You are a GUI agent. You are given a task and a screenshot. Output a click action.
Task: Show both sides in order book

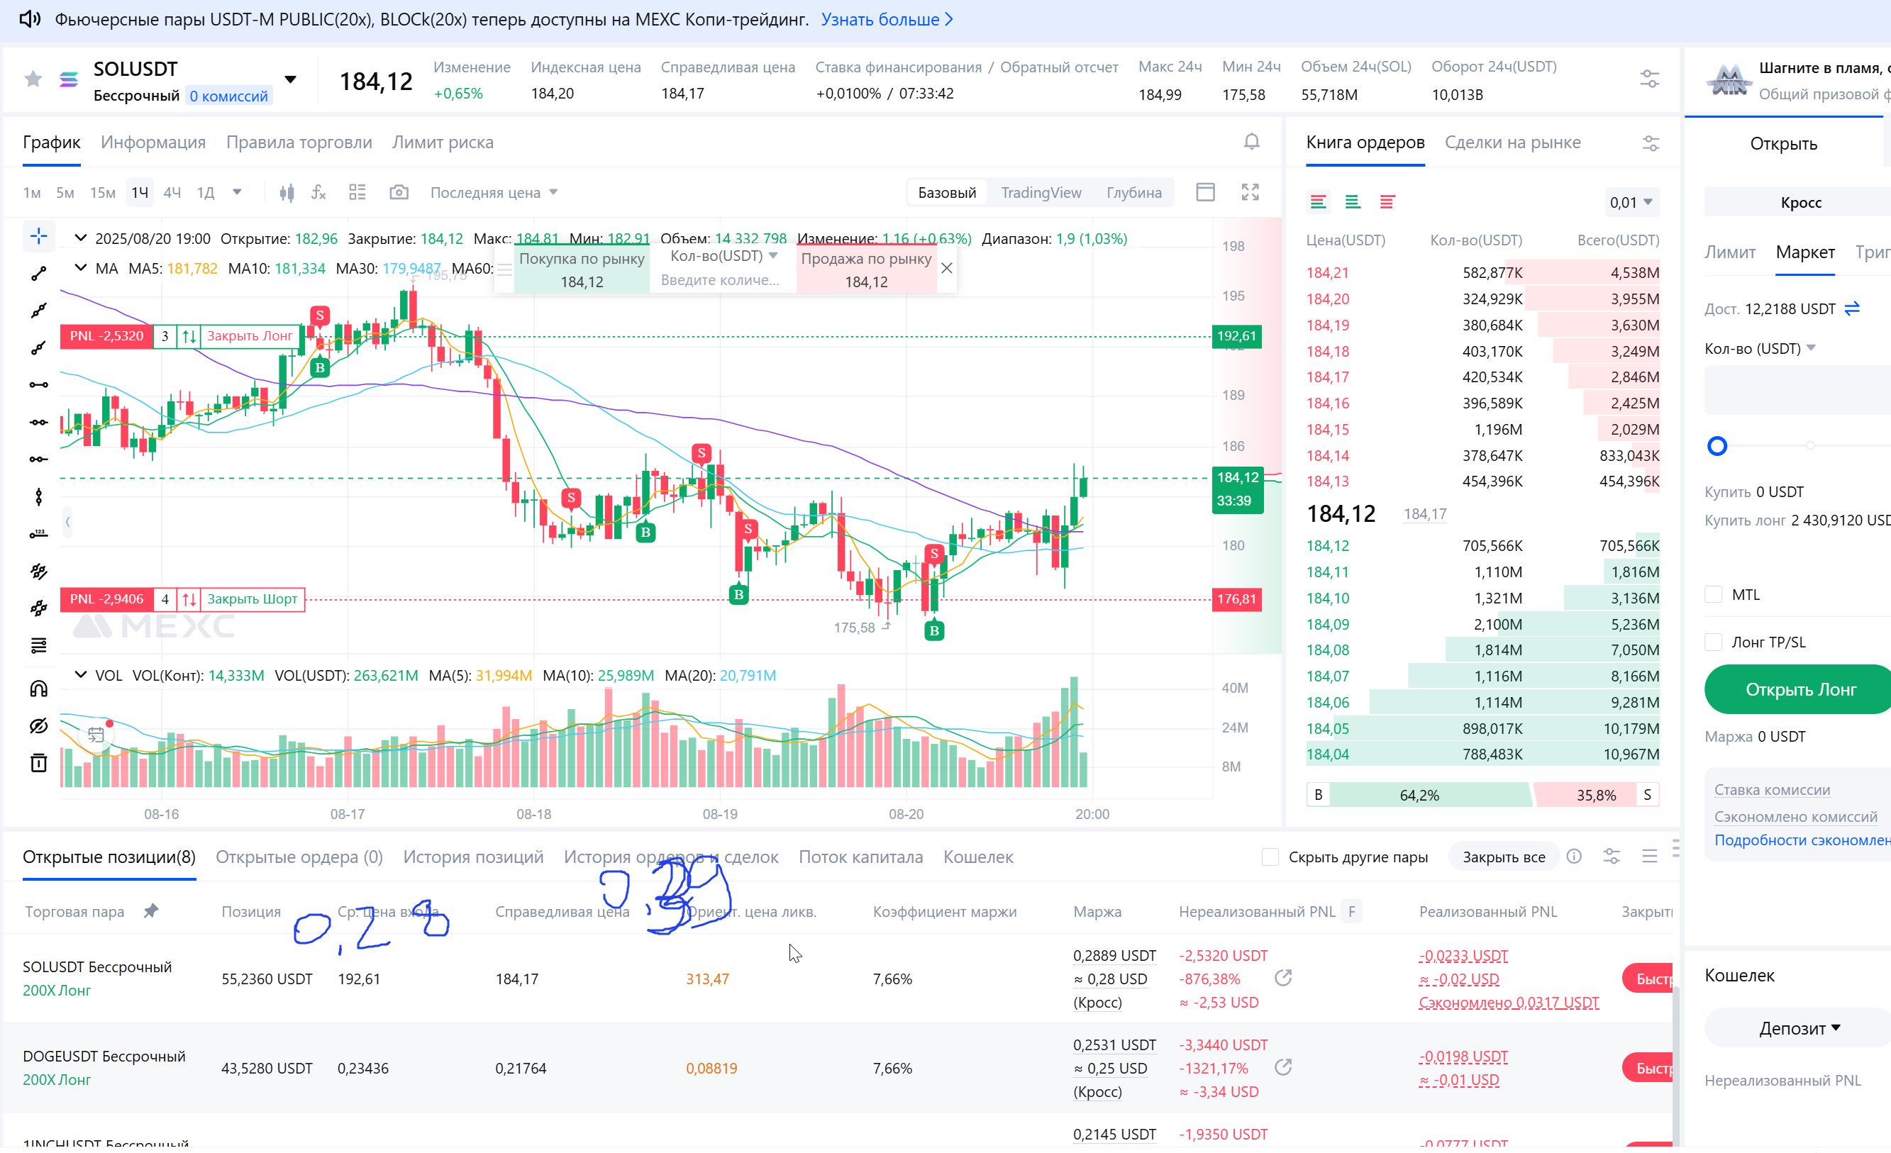1318,203
